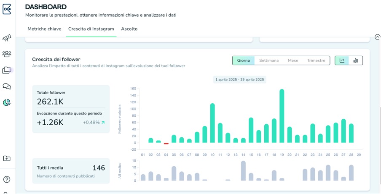Open the people group icon in sidebar

click(x=7, y=54)
